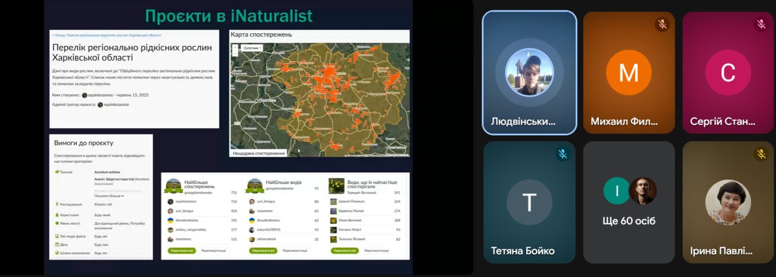Open squintessence administrator profile link
The image size is (776, 277).
[116, 105]
